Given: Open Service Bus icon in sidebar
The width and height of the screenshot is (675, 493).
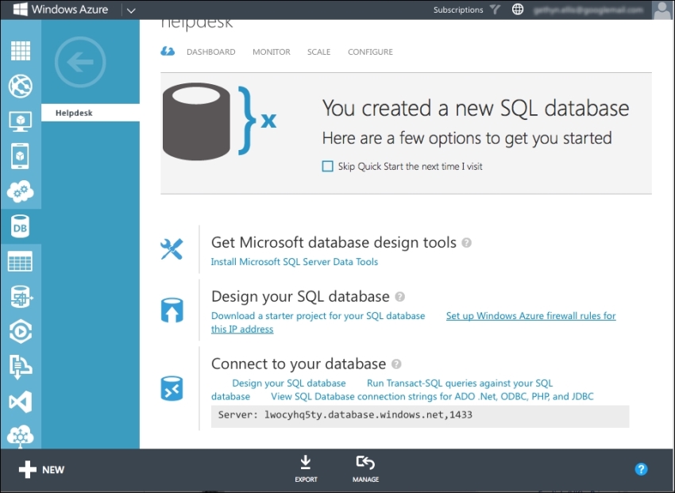Looking at the screenshot, I should point(21,367).
